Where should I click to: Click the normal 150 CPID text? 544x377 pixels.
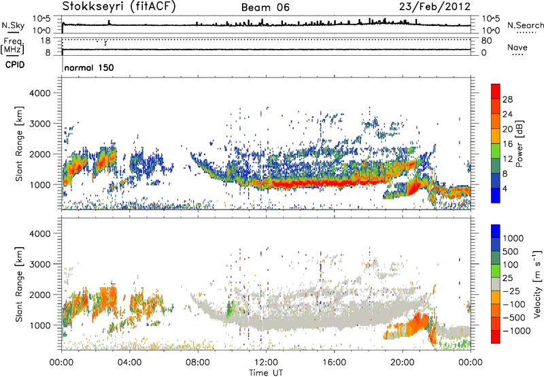[89, 67]
